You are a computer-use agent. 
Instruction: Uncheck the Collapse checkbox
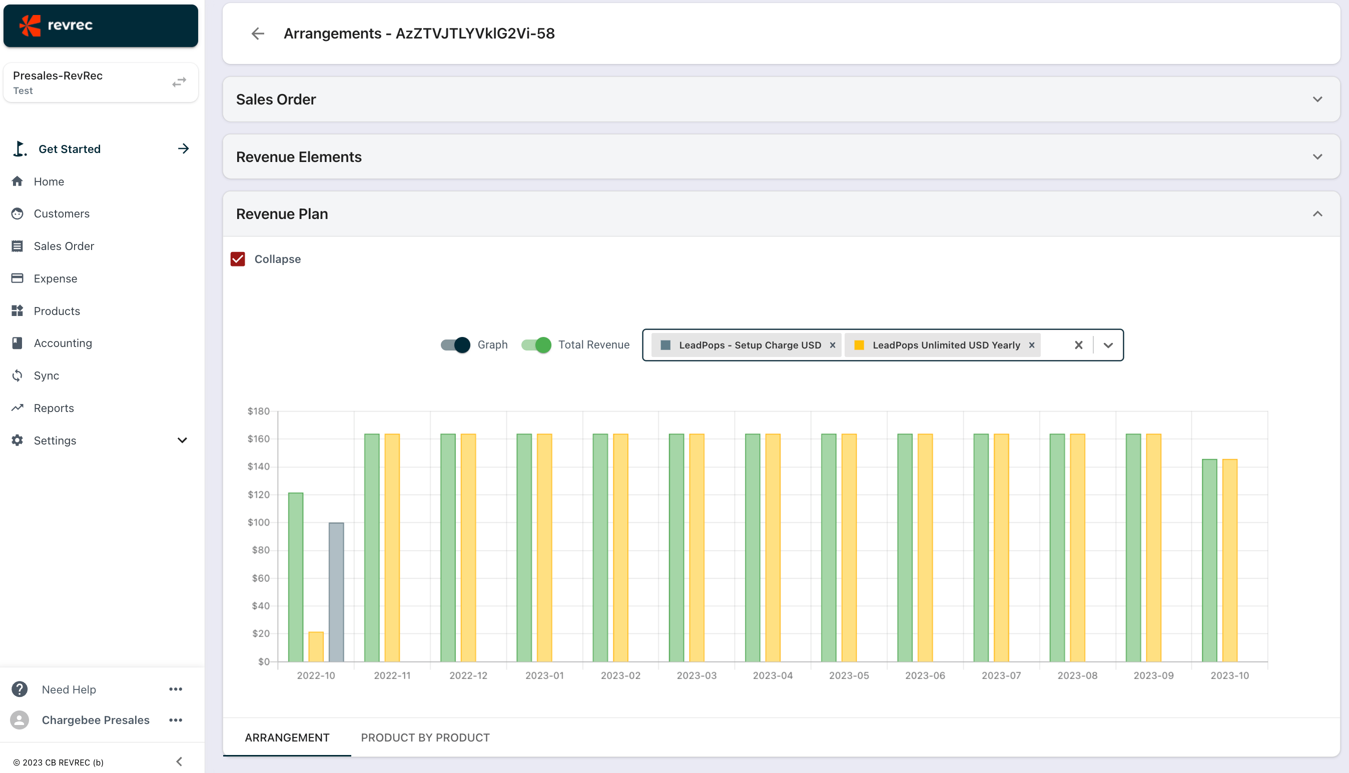click(238, 259)
